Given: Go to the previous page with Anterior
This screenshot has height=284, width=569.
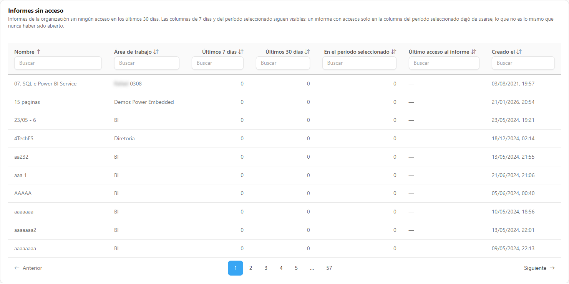Looking at the screenshot, I should [28, 268].
